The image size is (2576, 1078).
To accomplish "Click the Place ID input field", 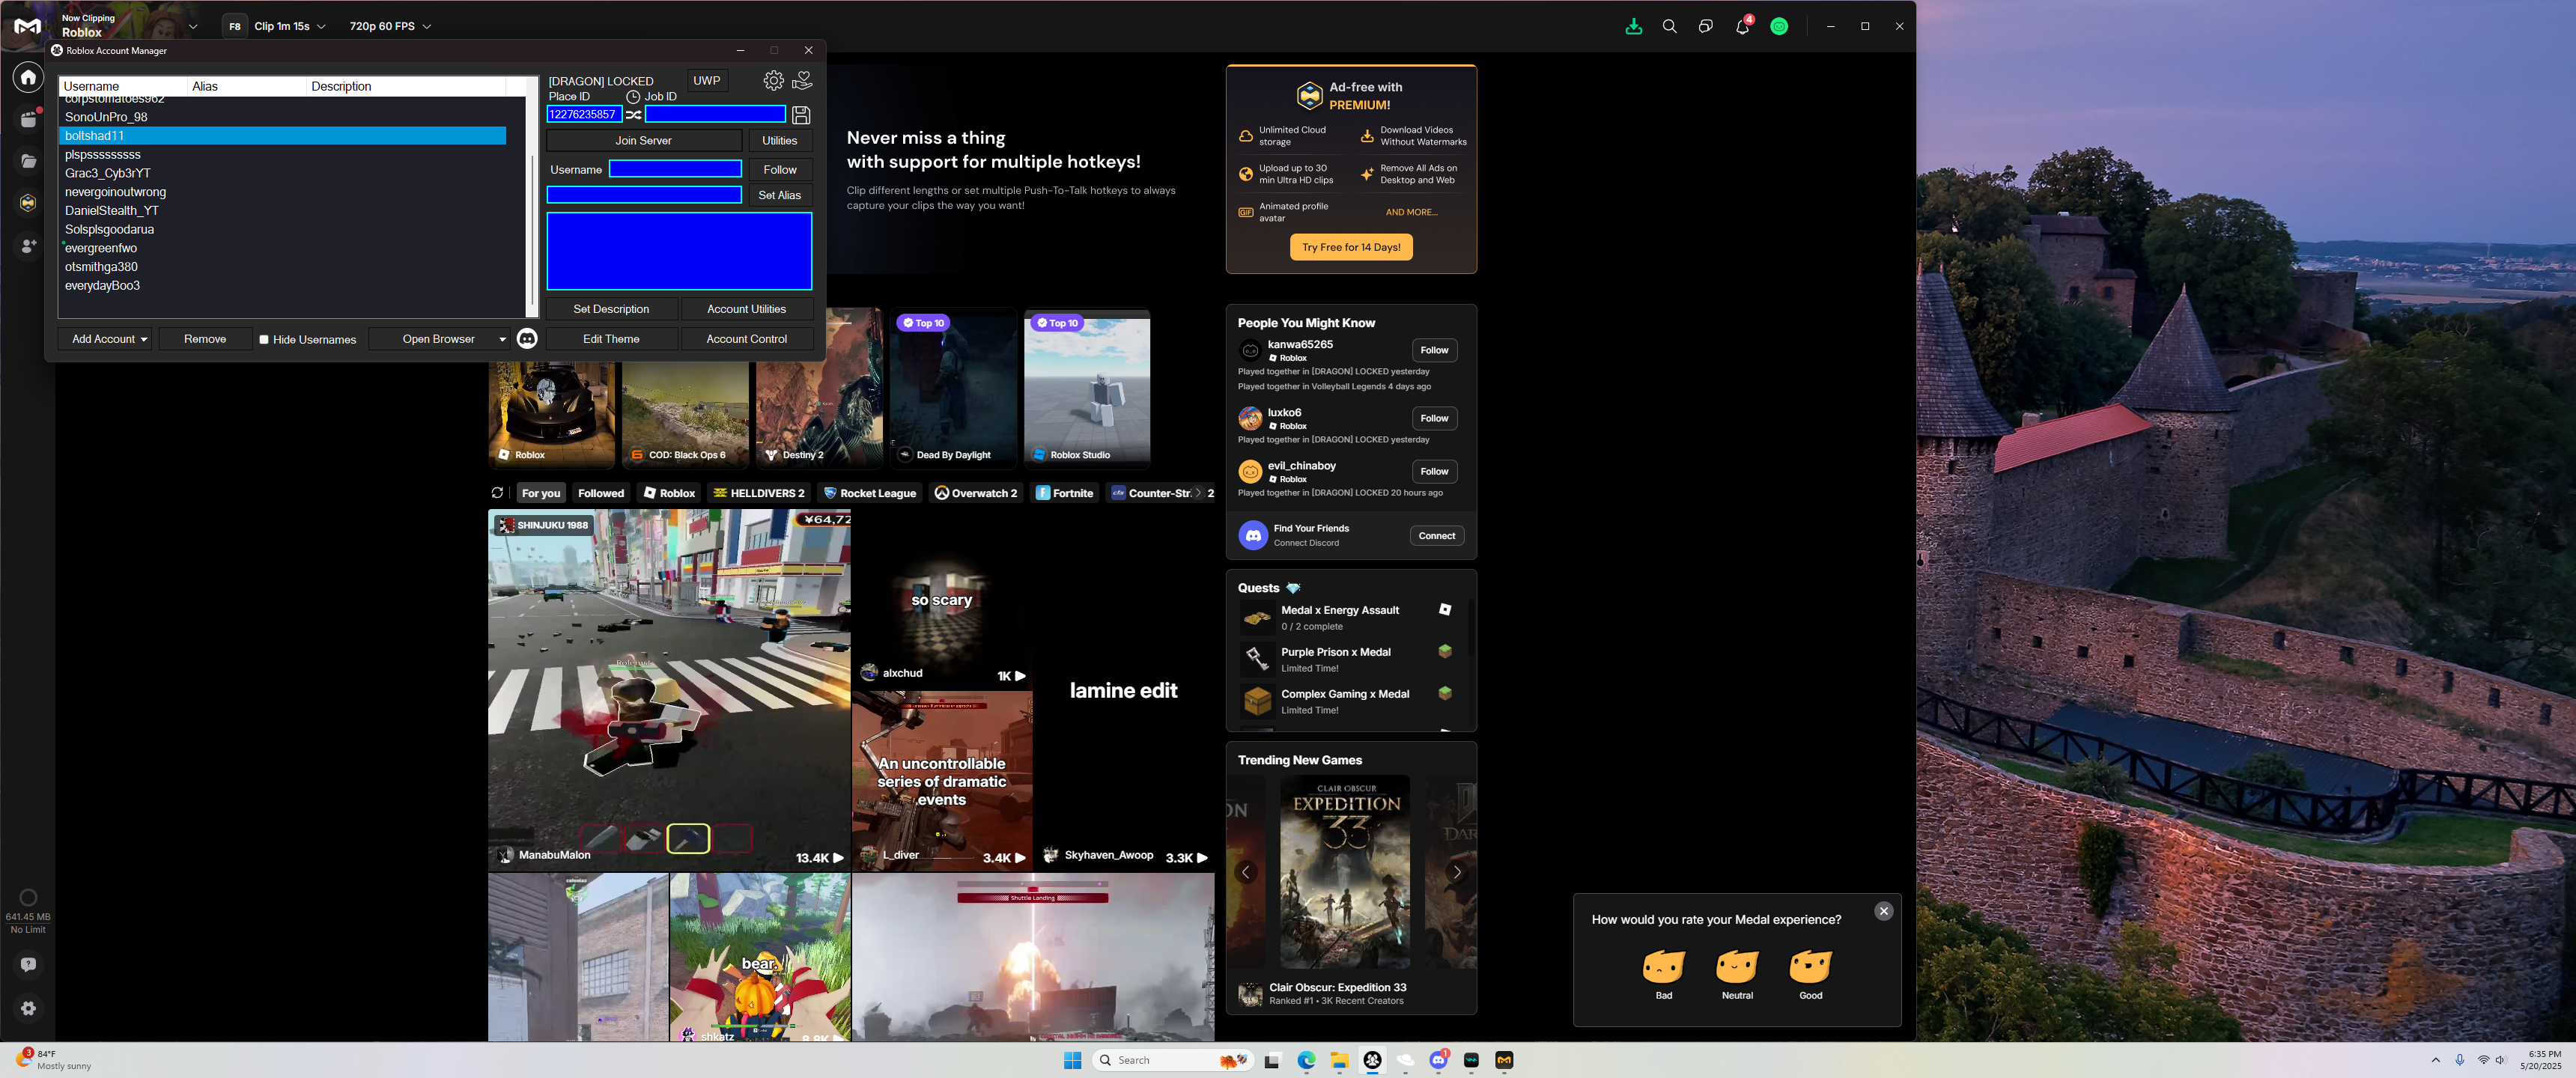I will pos(584,115).
